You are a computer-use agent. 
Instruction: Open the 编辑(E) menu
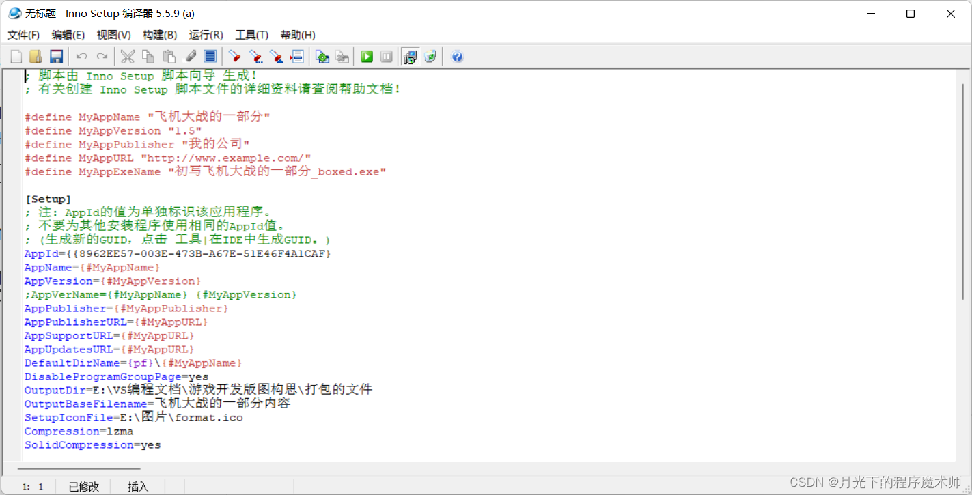tap(68, 35)
